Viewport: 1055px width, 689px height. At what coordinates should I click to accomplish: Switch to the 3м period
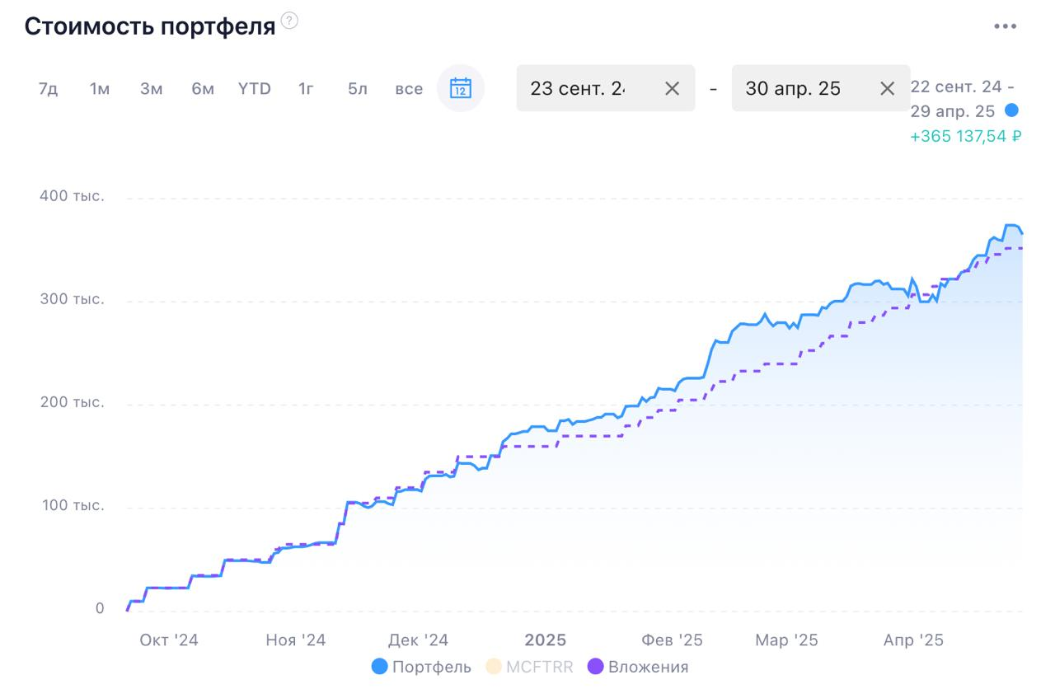tap(151, 88)
